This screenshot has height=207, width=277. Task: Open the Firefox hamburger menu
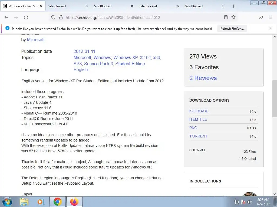click(x=271, y=17)
